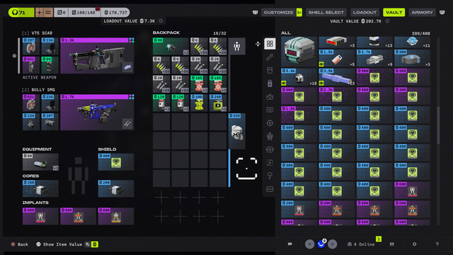Select vault item worth 5.4k
The height and width of the screenshot is (255, 453).
click(299, 77)
